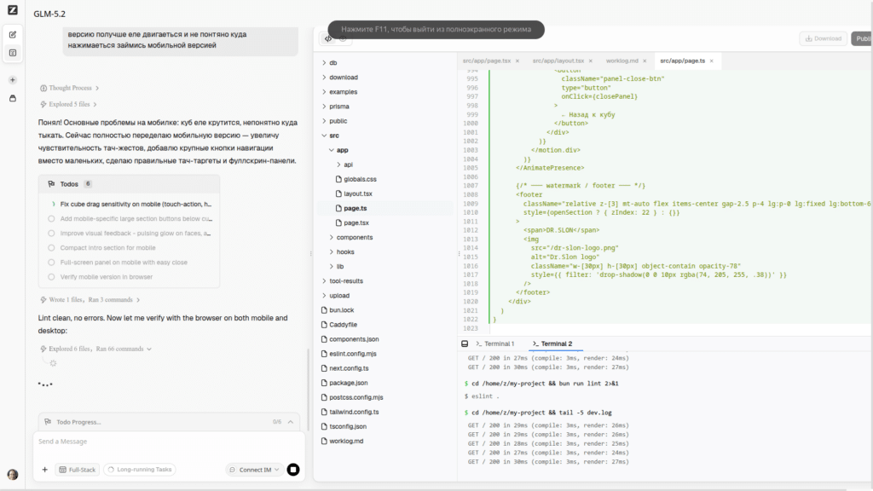Switch to the worklog.md editor tab

point(622,61)
